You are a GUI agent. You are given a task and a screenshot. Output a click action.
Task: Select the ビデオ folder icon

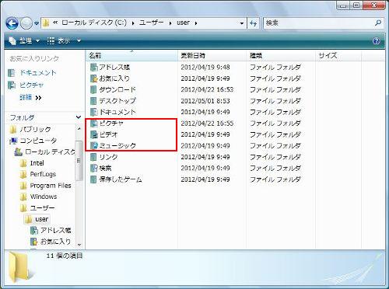click(x=93, y=134)
